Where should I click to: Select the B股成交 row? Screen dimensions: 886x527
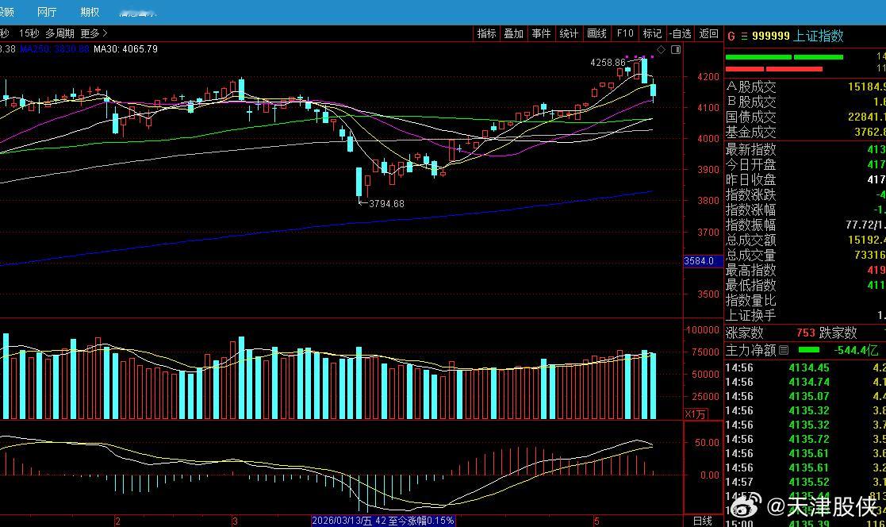coord(805,102)
